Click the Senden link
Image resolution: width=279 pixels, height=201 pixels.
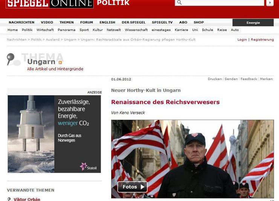tap(231, 79)
